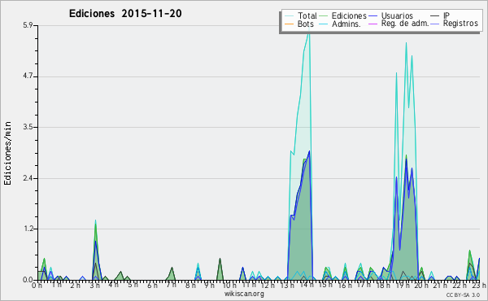The image size is (488, 301).
Task: Click the green Ediciones legend line swatch
Action: click(324, 16)
